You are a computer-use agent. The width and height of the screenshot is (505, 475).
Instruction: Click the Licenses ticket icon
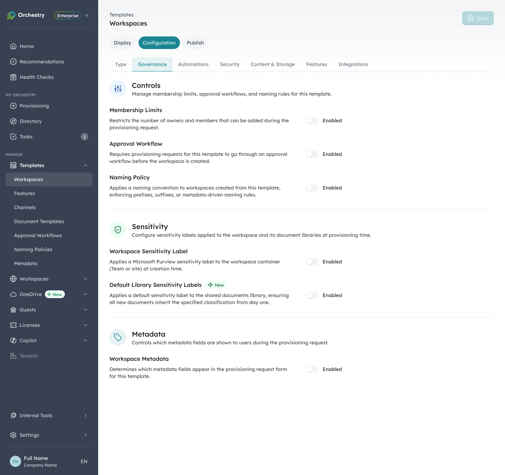[x=13, y=325]
